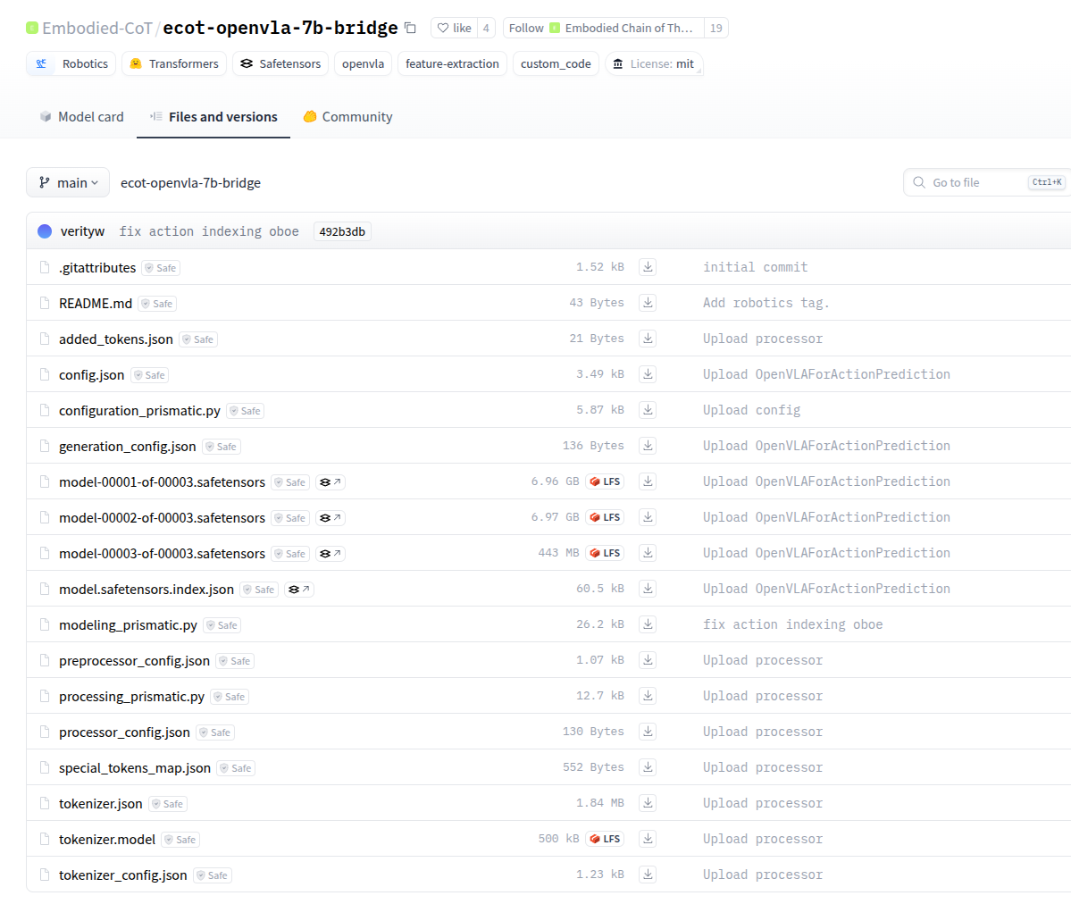Download configuration_prismatic.py
This screenshot has width=1071, height=904.
coord(648,410)
